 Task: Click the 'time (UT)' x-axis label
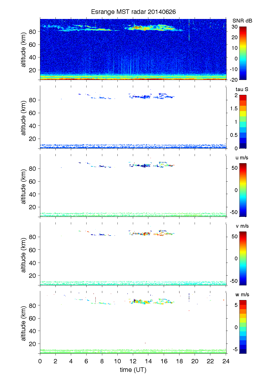point(133,370)
